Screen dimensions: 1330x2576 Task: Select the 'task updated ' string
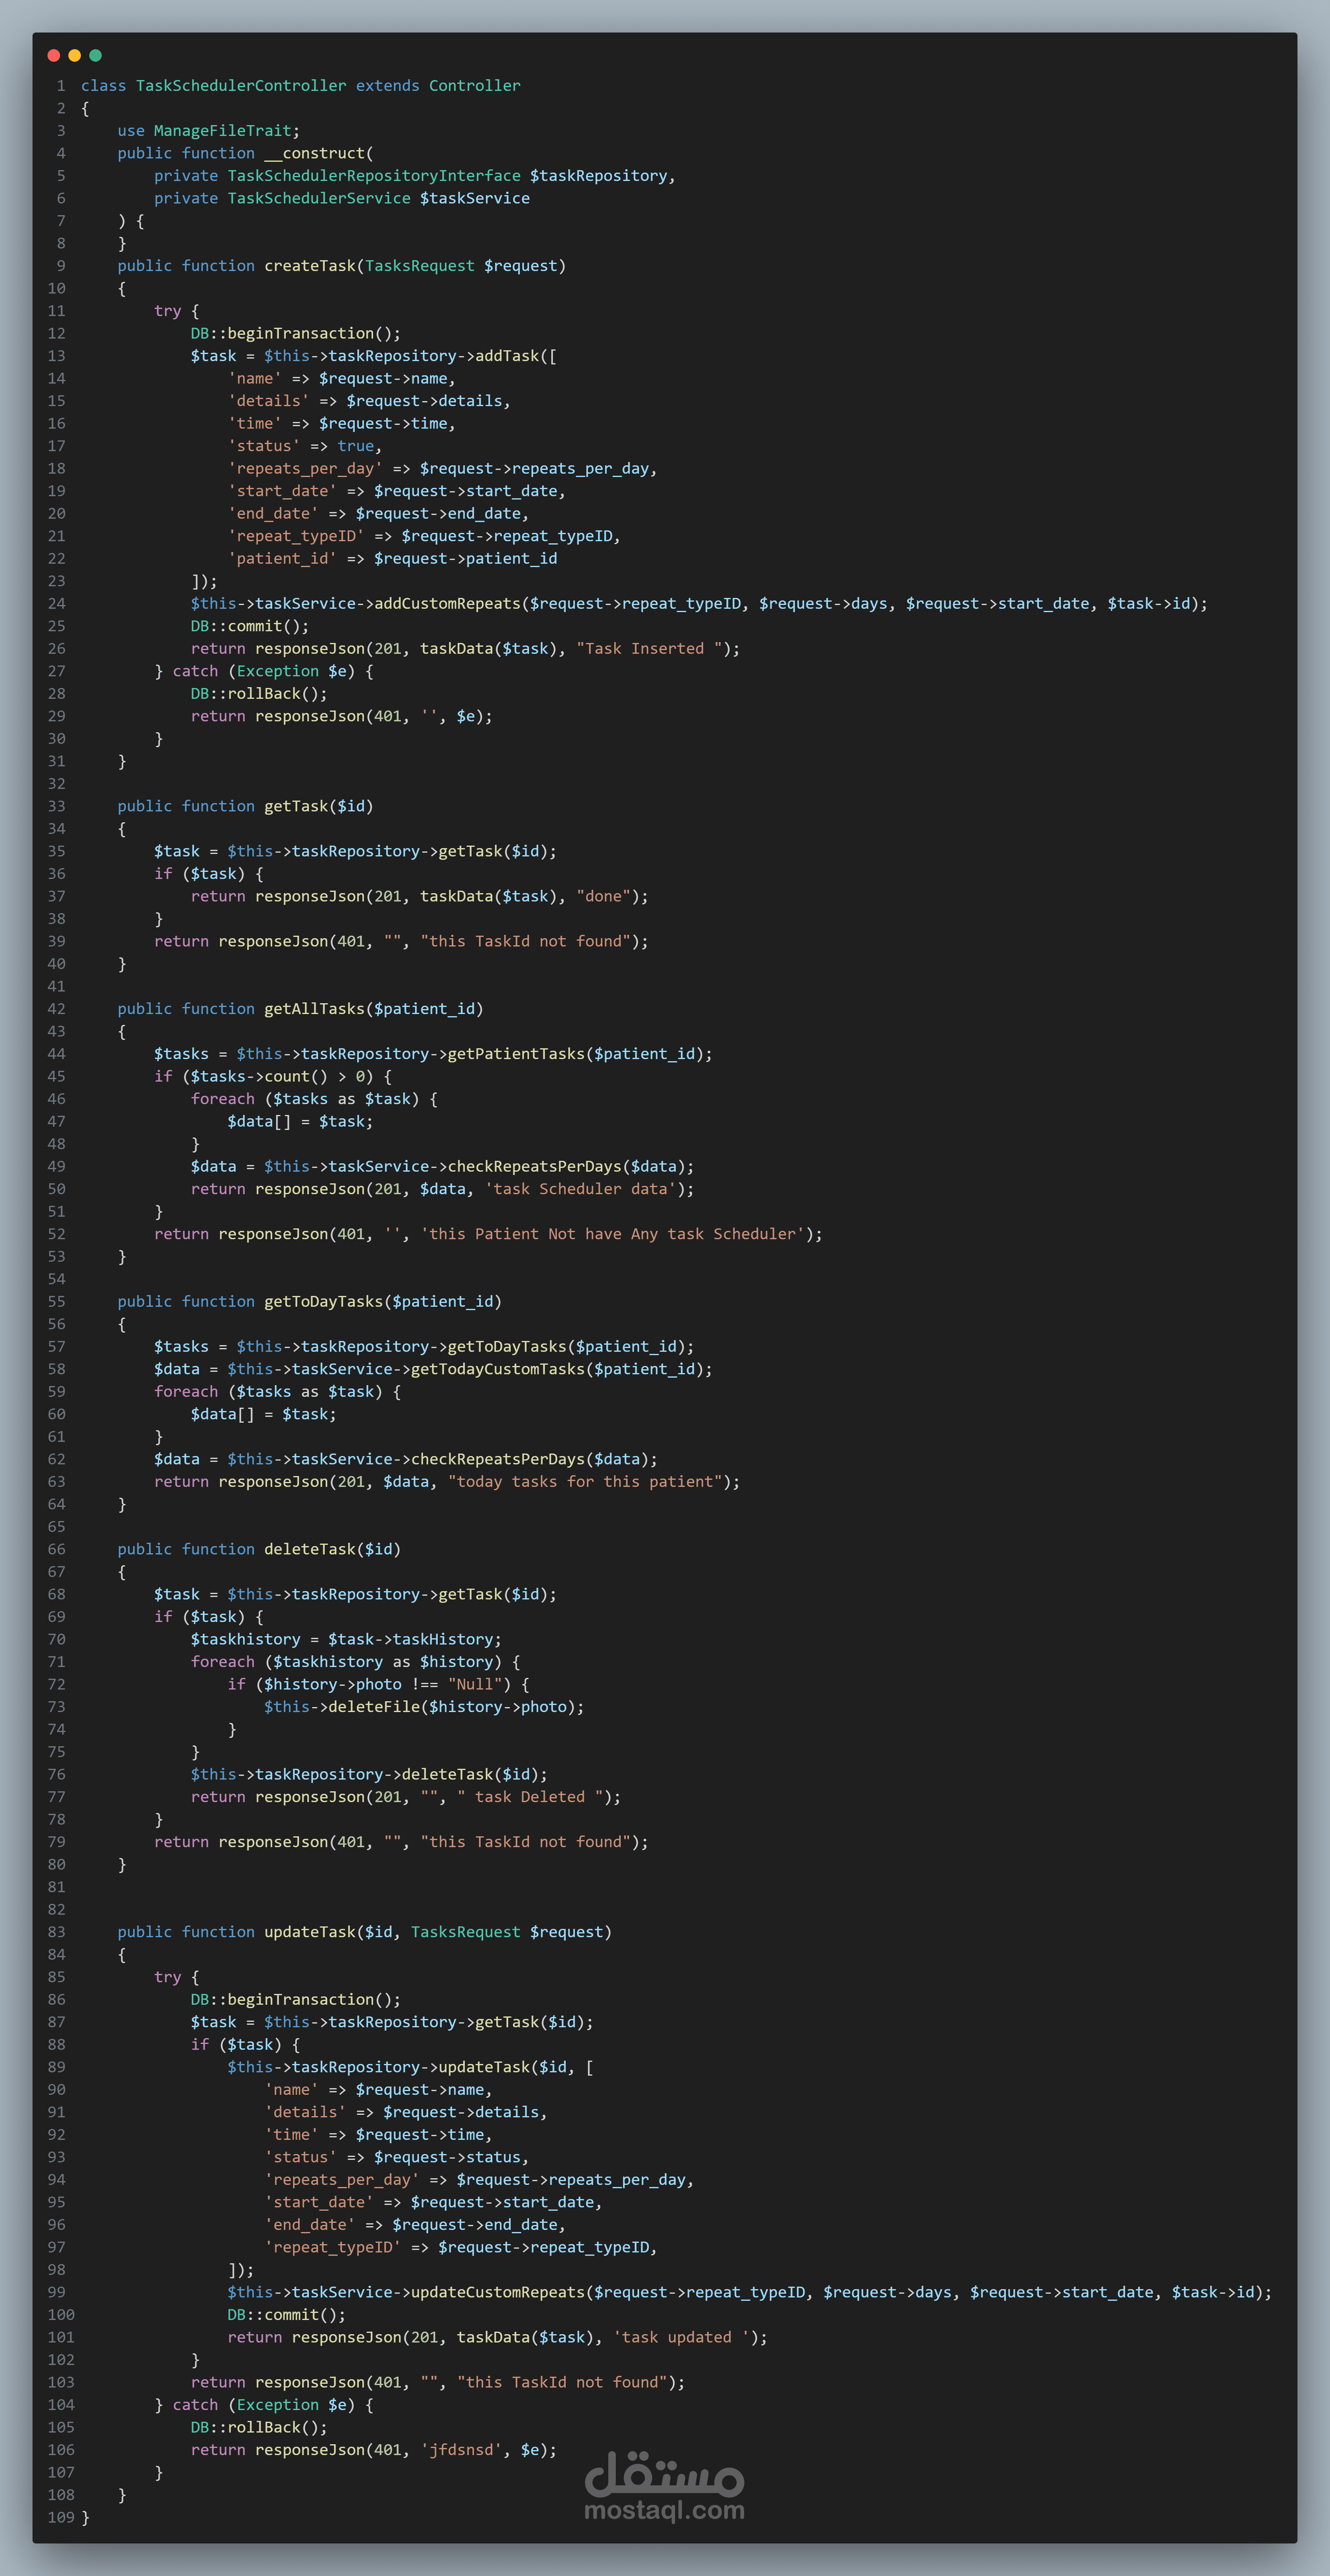tap(681, 2337)
